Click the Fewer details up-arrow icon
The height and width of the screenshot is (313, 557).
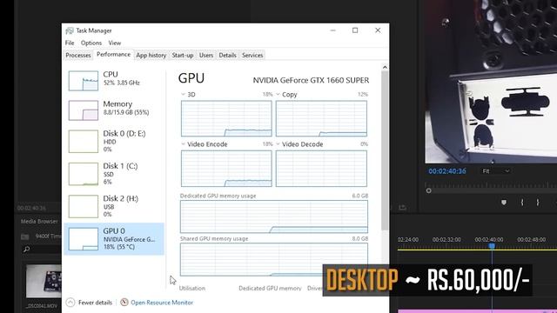click(x=70, y=303)
